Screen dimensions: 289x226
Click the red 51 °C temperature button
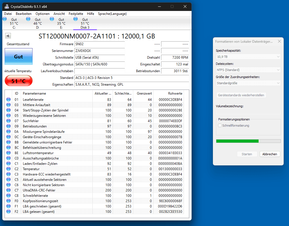click(19, 81)
